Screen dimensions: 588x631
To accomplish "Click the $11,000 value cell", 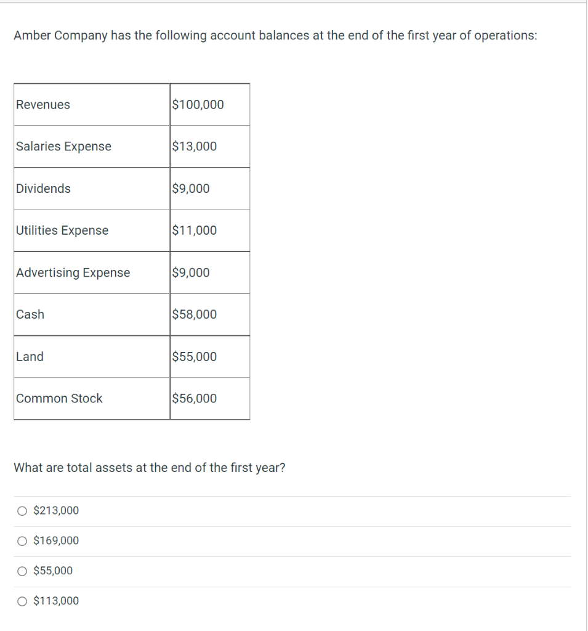I will [x=191, y=230].
